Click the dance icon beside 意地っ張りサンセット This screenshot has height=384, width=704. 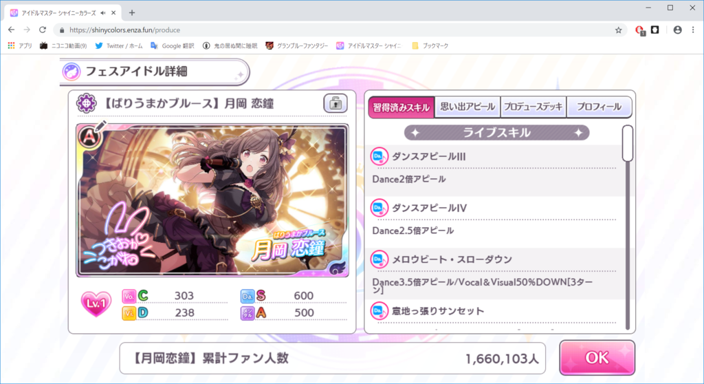(x=379, y=310)
